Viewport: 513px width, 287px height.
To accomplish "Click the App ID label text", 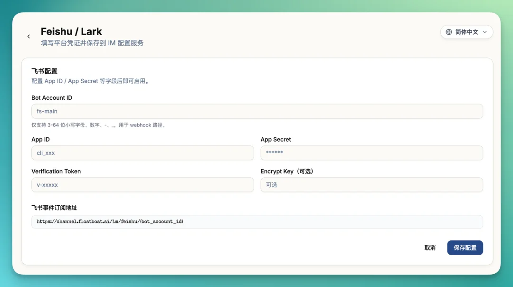I will (40, 140).
